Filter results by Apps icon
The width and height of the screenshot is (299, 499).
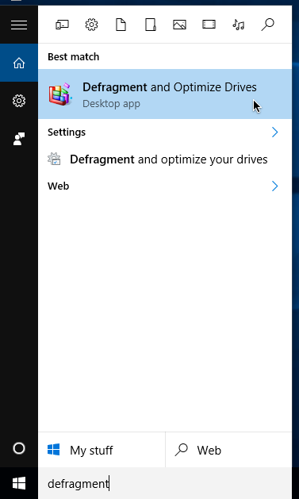click(x=62, y=25)
